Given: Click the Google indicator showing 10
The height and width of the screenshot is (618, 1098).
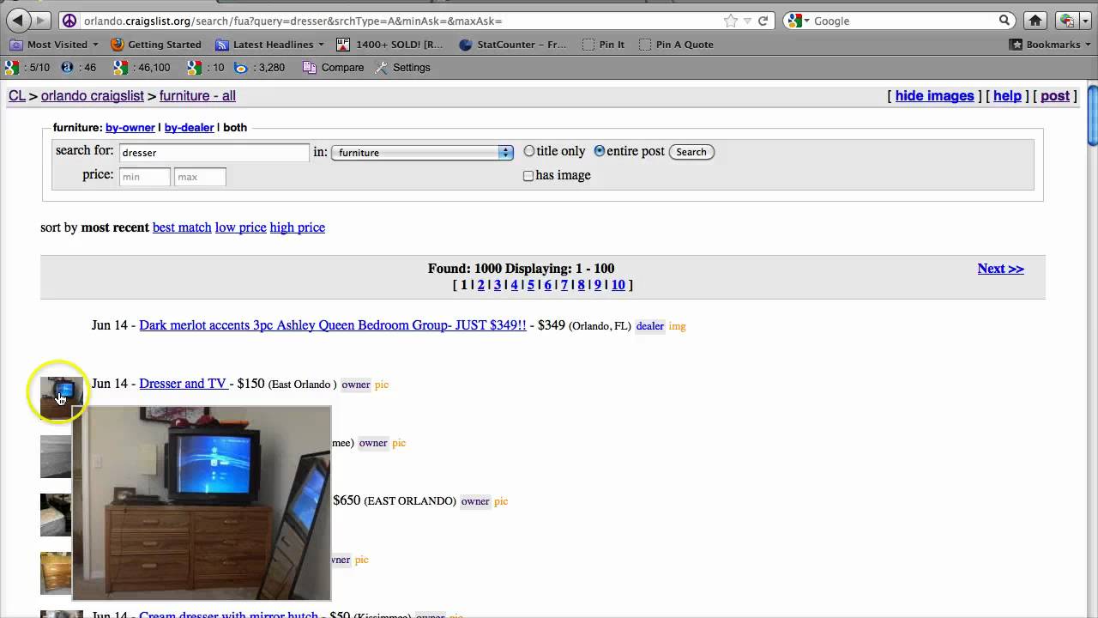Looking at the screenshot, I should [207, 68].
